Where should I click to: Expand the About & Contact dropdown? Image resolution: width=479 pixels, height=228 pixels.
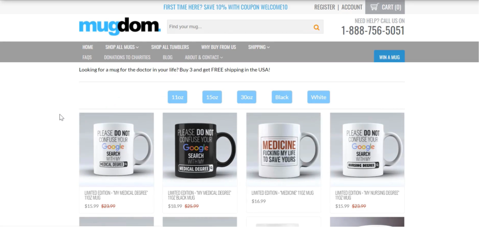click(x=204, y=57)
